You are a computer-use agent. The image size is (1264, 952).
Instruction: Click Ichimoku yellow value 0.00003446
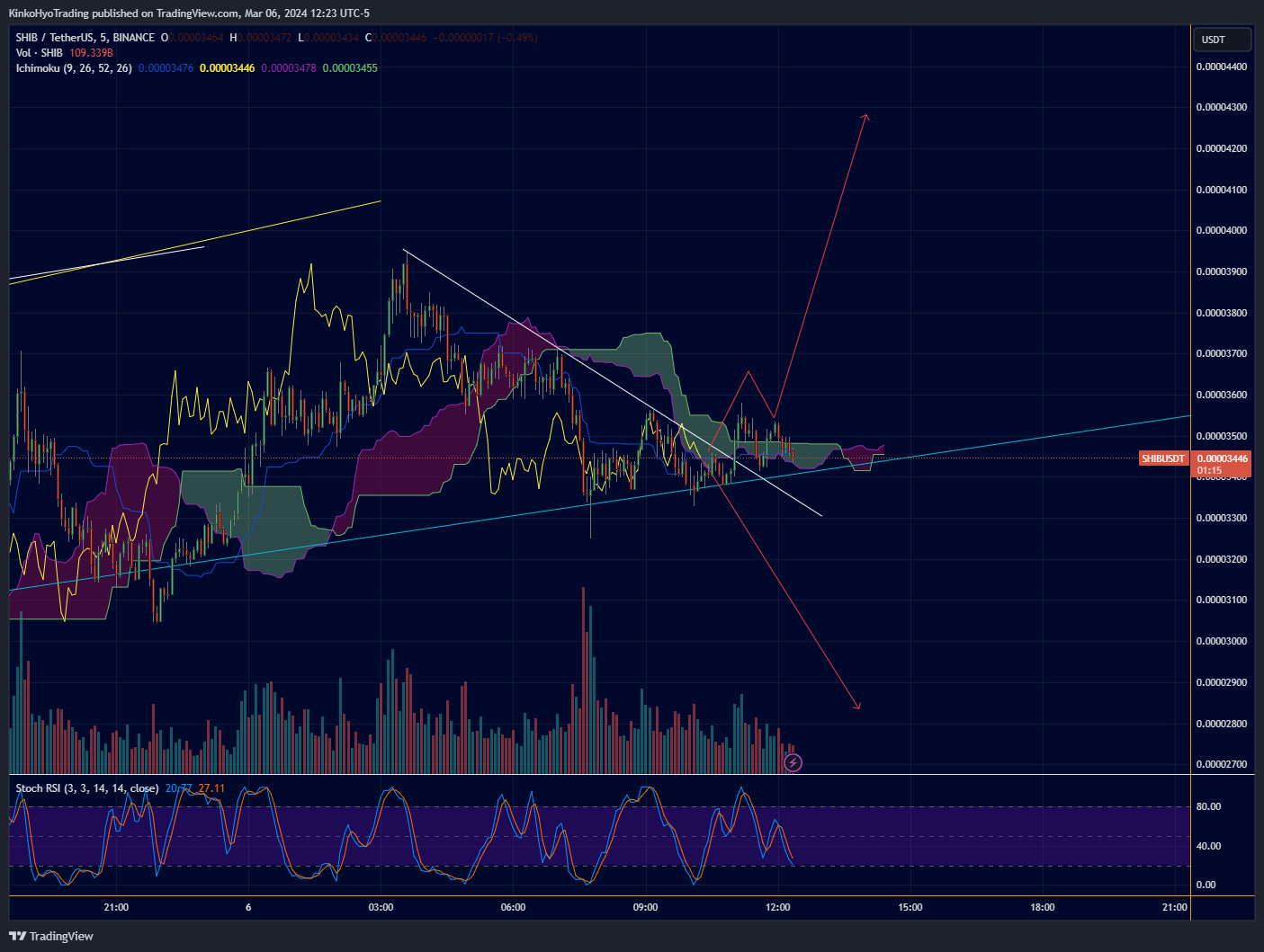coord(228,68)
